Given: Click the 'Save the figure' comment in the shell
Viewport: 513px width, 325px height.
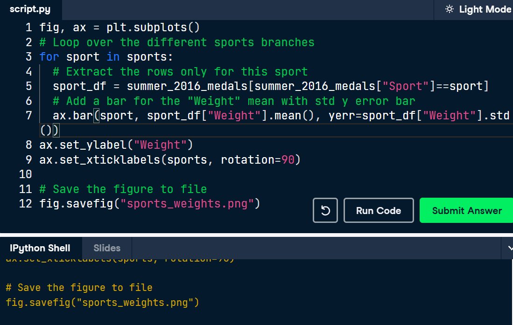Looking at the screenshot, I should [79, 287].
